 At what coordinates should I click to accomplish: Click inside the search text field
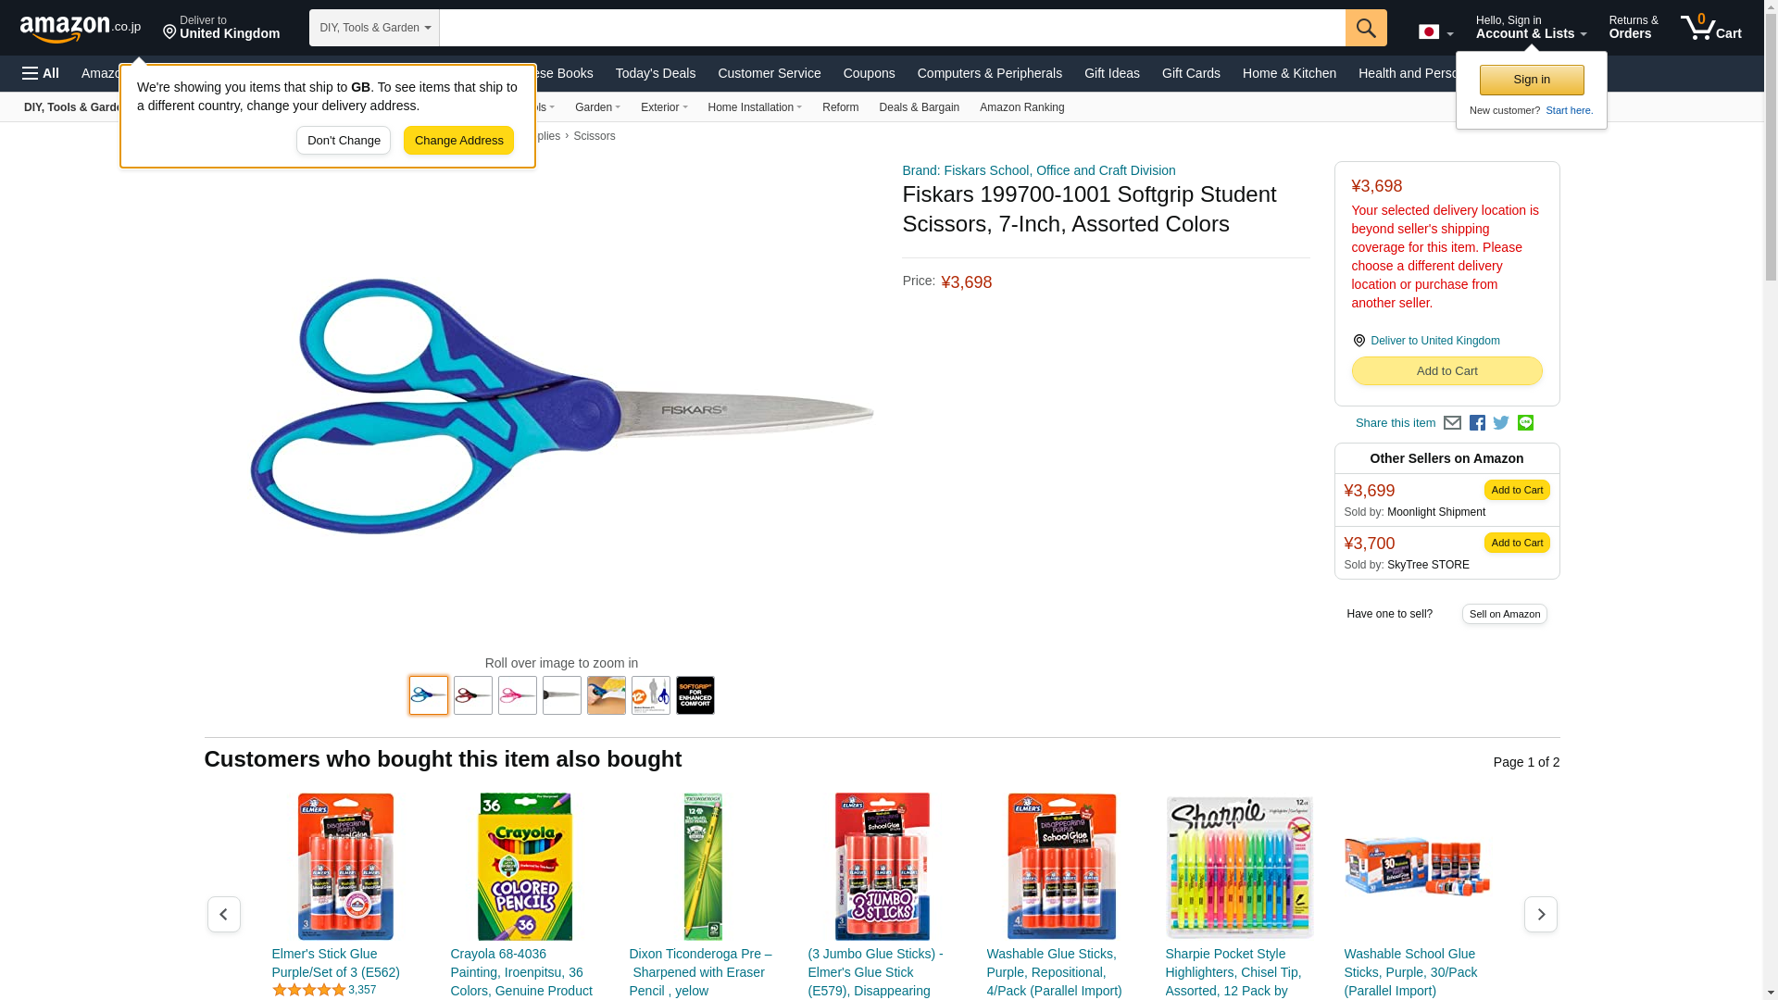(893, 28)
